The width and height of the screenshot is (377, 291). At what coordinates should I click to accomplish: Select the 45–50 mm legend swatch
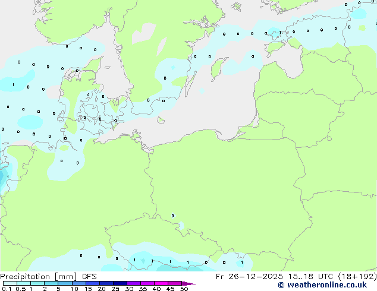pos(175,283)
